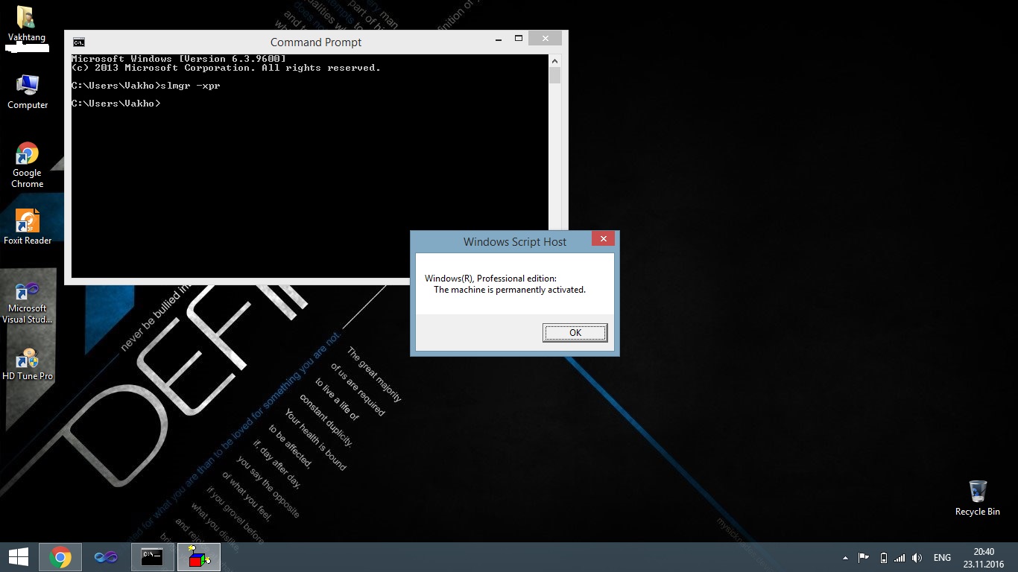This screenshot has width=1018, height=572.
Task: Click the Command Prompt scrollbar up arrow
Action: (x=554, y=60)
